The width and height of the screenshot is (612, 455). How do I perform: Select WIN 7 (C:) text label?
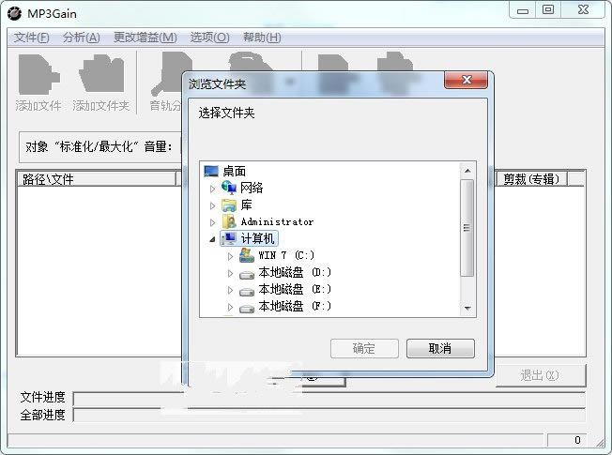pos(286,255)
